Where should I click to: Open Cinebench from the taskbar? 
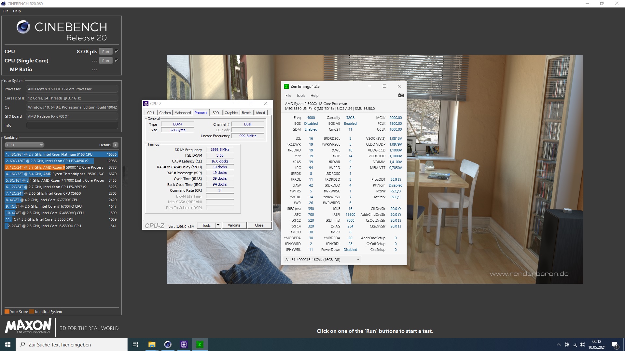click(168, 344)
